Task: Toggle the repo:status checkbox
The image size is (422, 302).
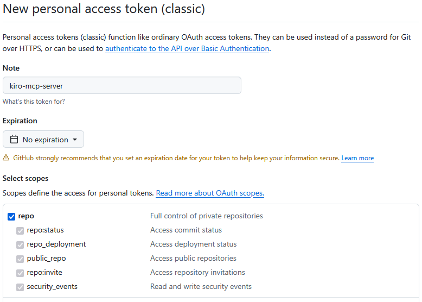Action: (20, 230)
